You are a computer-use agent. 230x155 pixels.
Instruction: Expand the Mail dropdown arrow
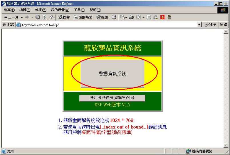point(126,18)
